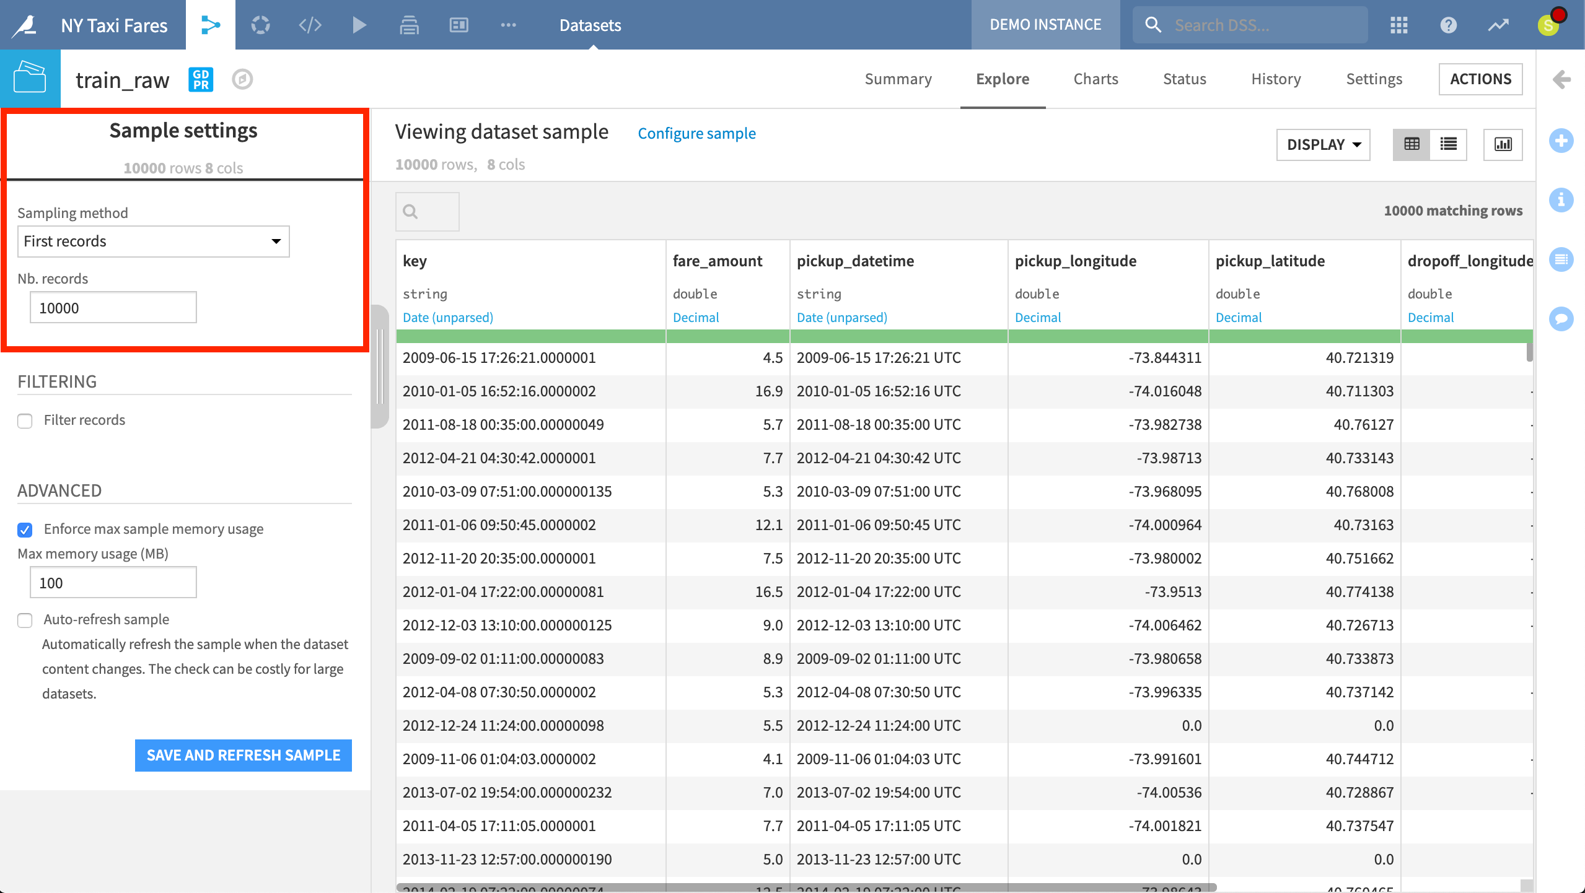
Task: Uncheck Enforce max sample memory usage
Action: point(25,530)
